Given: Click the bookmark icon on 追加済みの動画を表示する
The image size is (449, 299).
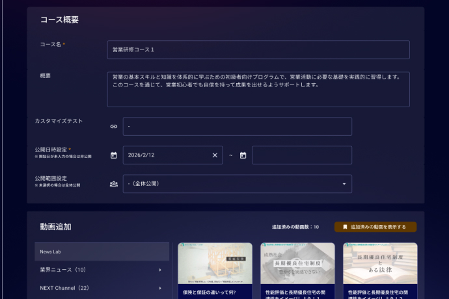Looking at the screenshot, I should tap(345, 227).
